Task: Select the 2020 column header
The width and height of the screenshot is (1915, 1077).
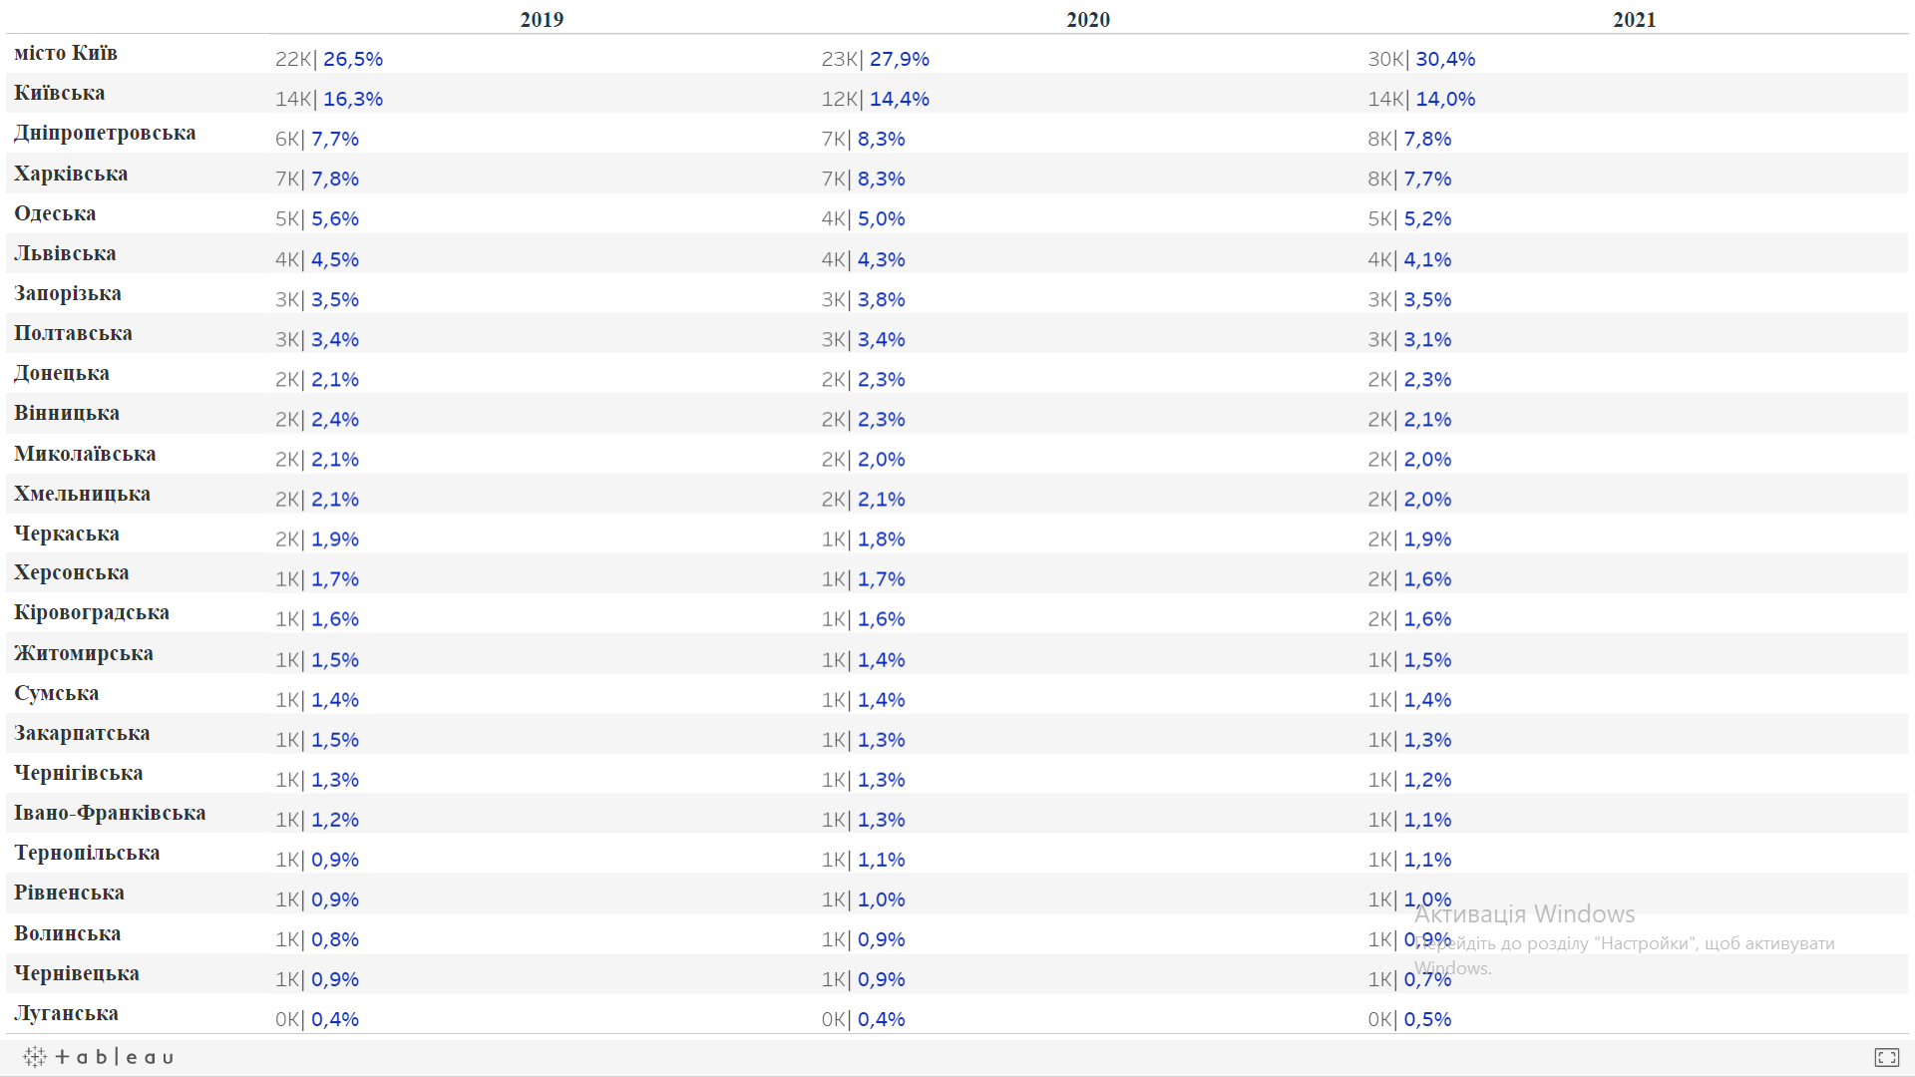Action: [x=1087, y=20]
